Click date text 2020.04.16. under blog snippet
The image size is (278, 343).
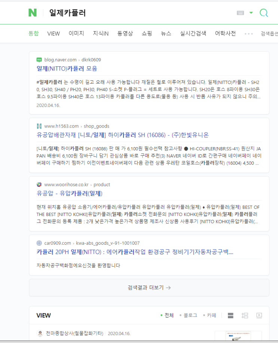48,105
